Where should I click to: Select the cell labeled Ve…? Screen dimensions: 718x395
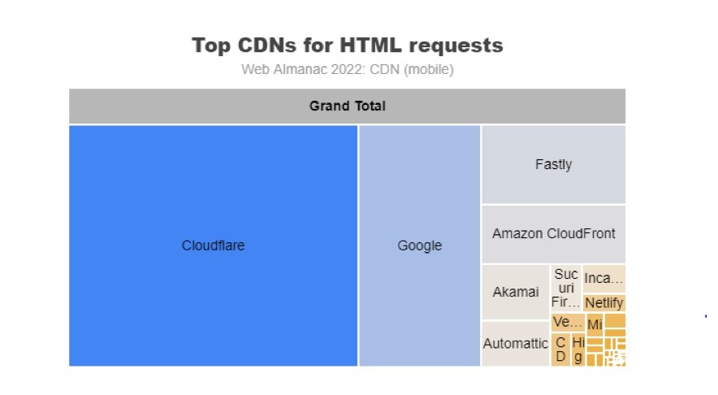[567, 322]
